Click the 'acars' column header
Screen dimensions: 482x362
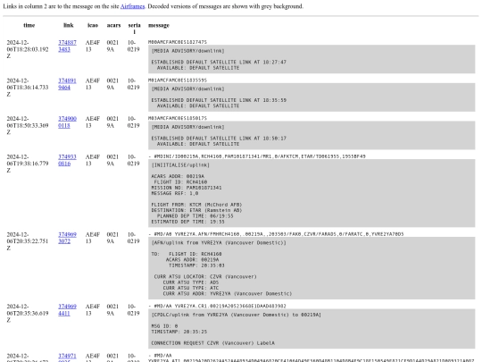coord(113,25)
